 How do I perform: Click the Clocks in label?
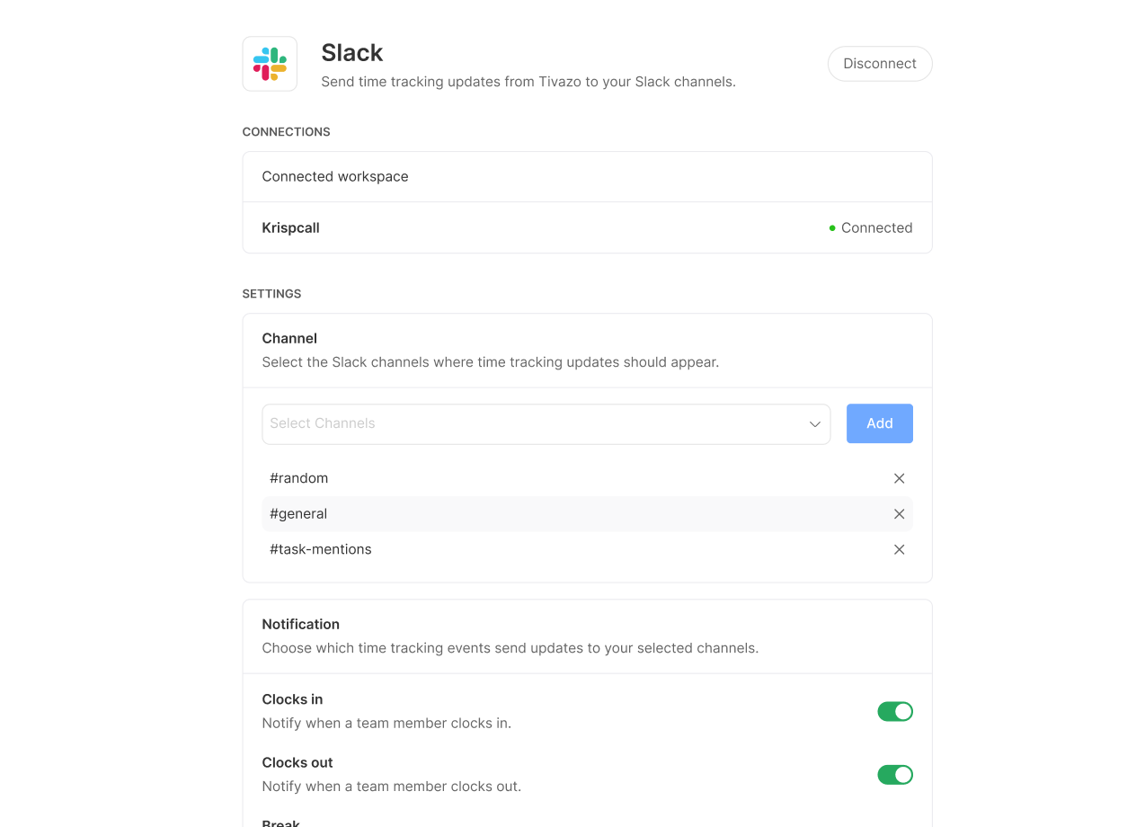click(x=292, y=699)
